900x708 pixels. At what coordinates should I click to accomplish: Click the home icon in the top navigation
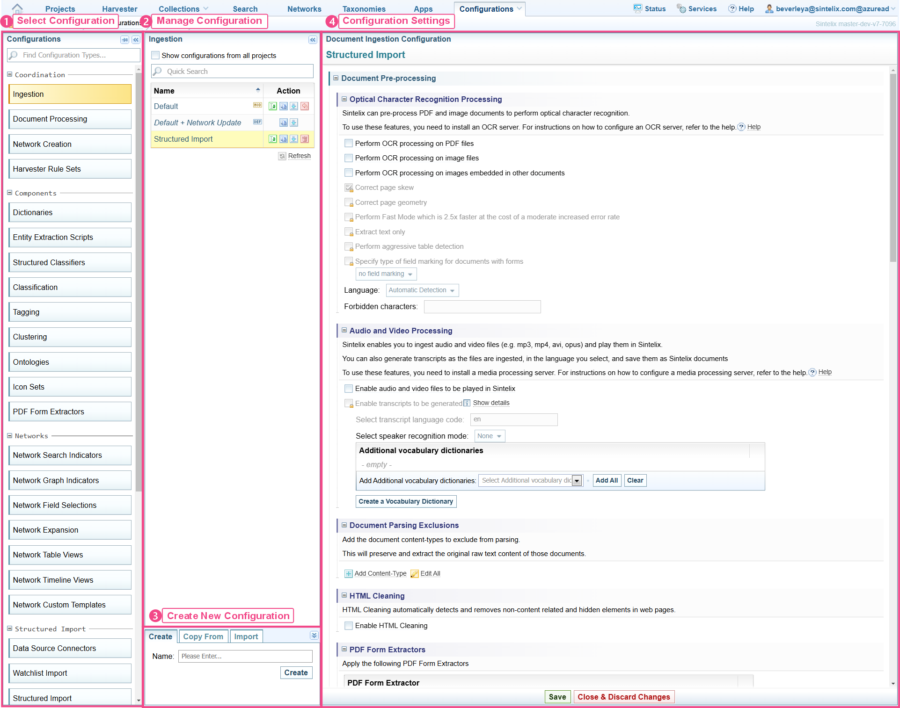[17, 8]
